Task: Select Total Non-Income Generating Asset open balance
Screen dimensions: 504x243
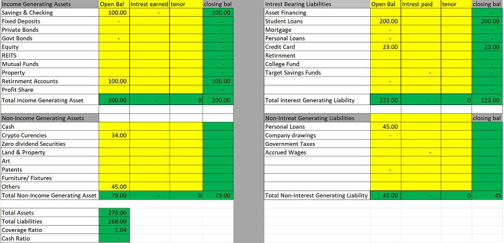Action: coord(114,196)
